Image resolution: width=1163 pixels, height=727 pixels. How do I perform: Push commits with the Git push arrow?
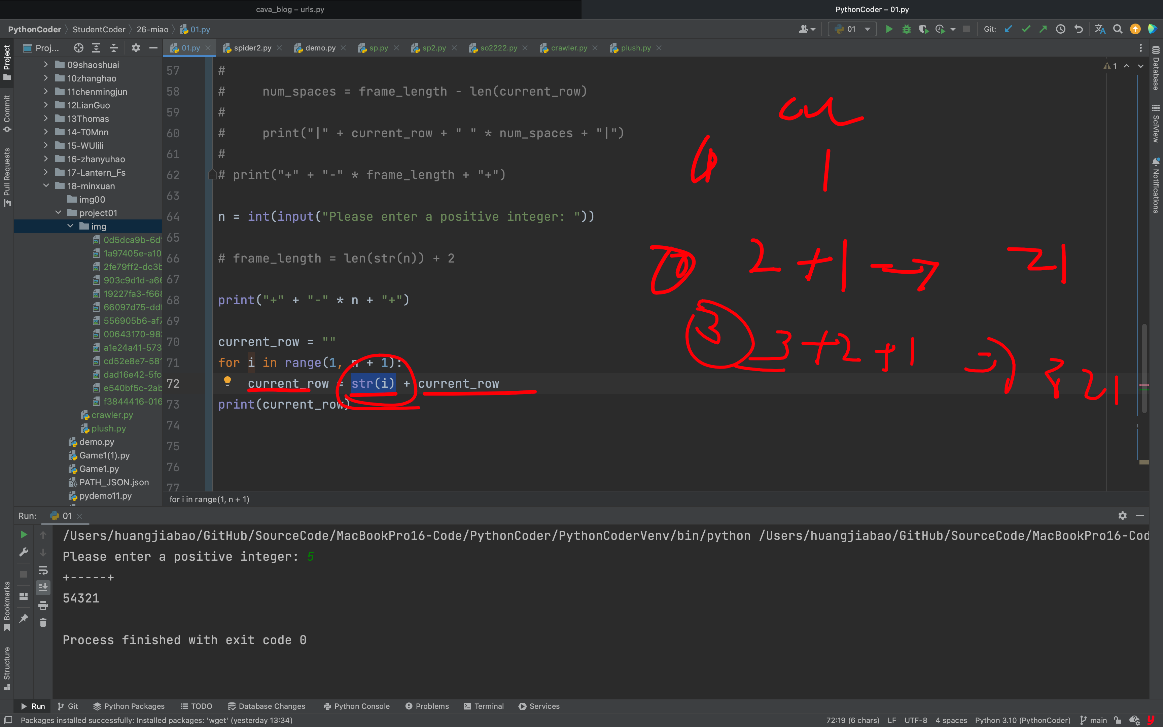1043,29
